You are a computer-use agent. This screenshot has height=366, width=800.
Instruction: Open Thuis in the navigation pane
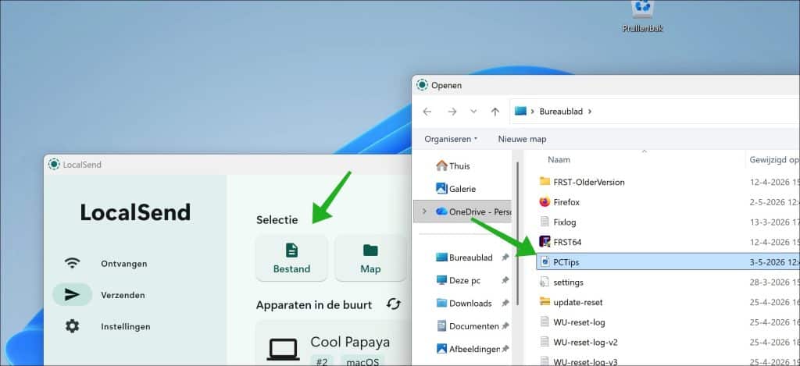[x=453, y=165]
